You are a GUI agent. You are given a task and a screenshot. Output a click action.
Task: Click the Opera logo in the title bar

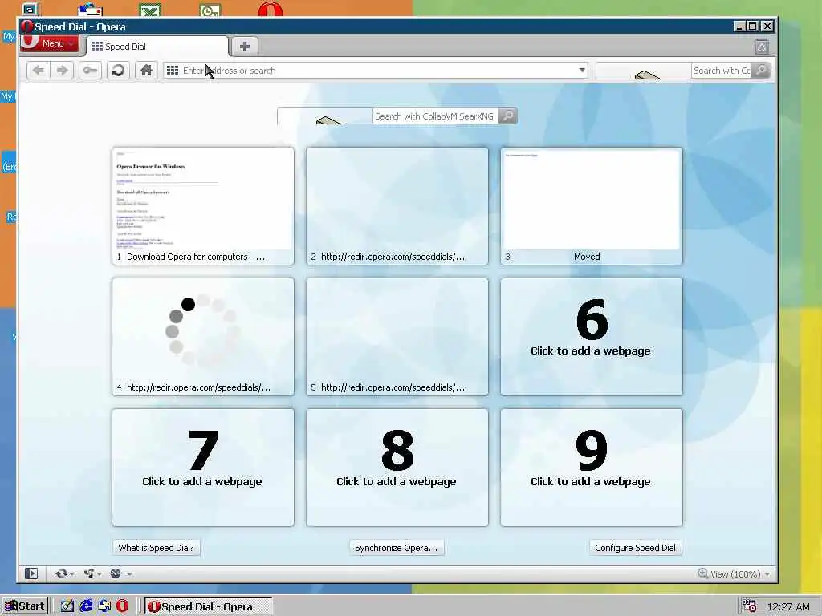coord(27,26)
